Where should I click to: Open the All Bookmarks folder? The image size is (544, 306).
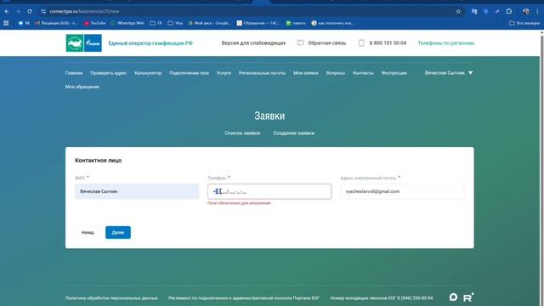tap(524, 23)
